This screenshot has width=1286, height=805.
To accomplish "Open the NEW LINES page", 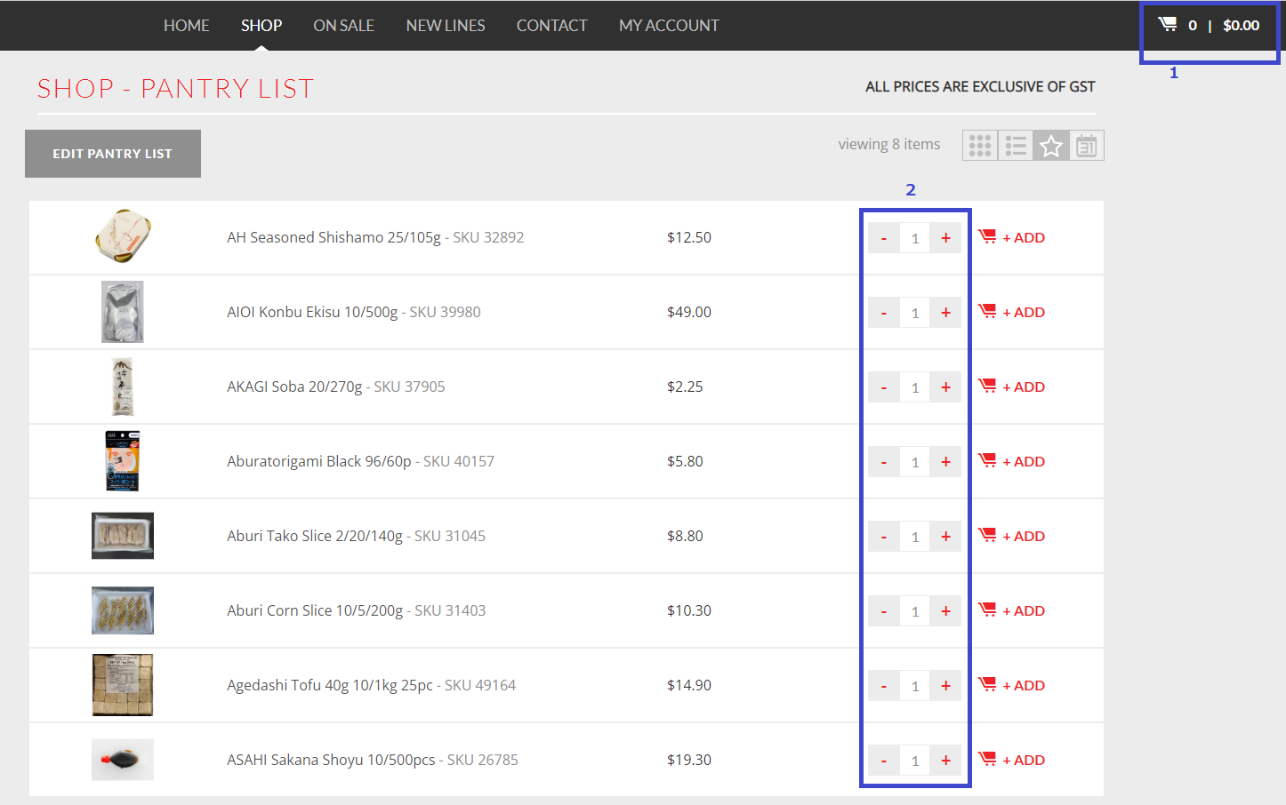I will tap(446, 26).
